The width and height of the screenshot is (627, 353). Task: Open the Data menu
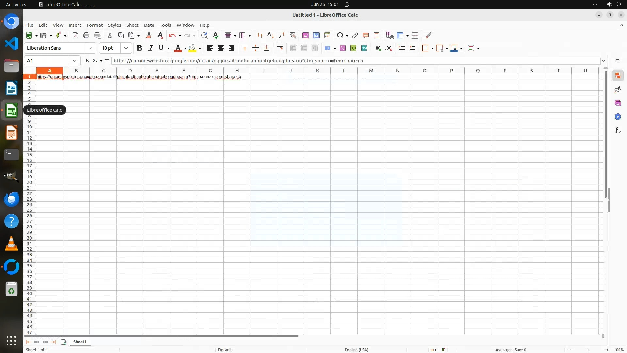pyautogui.click(x=149, y=25)
